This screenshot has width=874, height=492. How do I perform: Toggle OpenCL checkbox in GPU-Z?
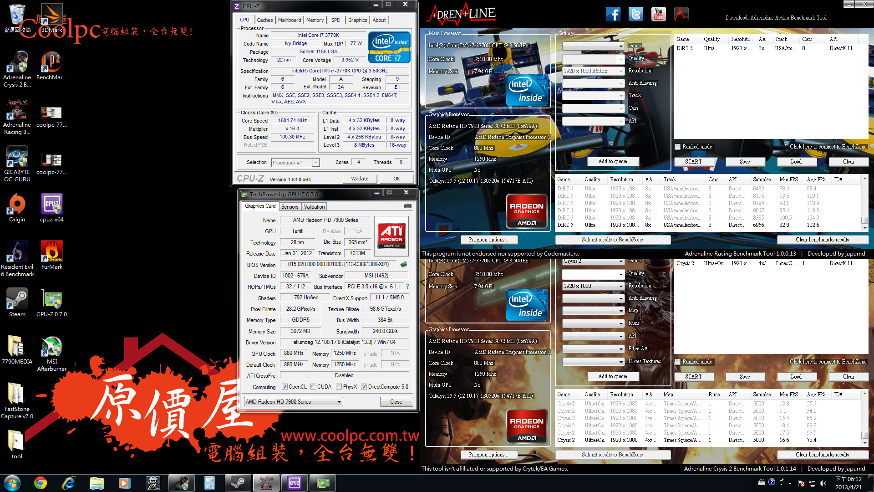pyautogui.click(x=285, y=387)
